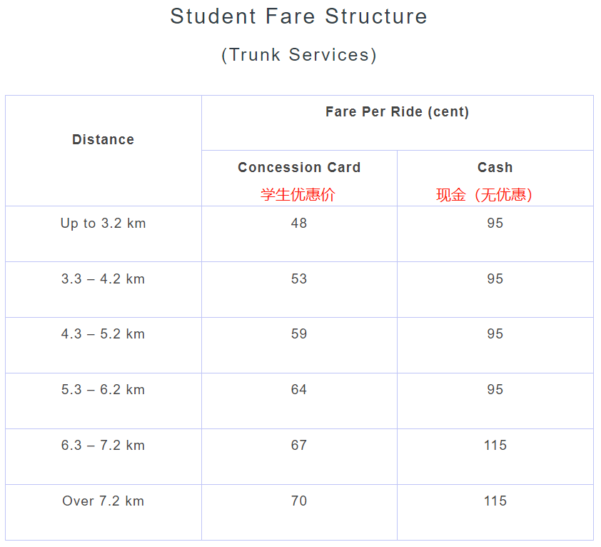Click the Student Fare Structure title
601x547 pixels.
coord(298,16)
